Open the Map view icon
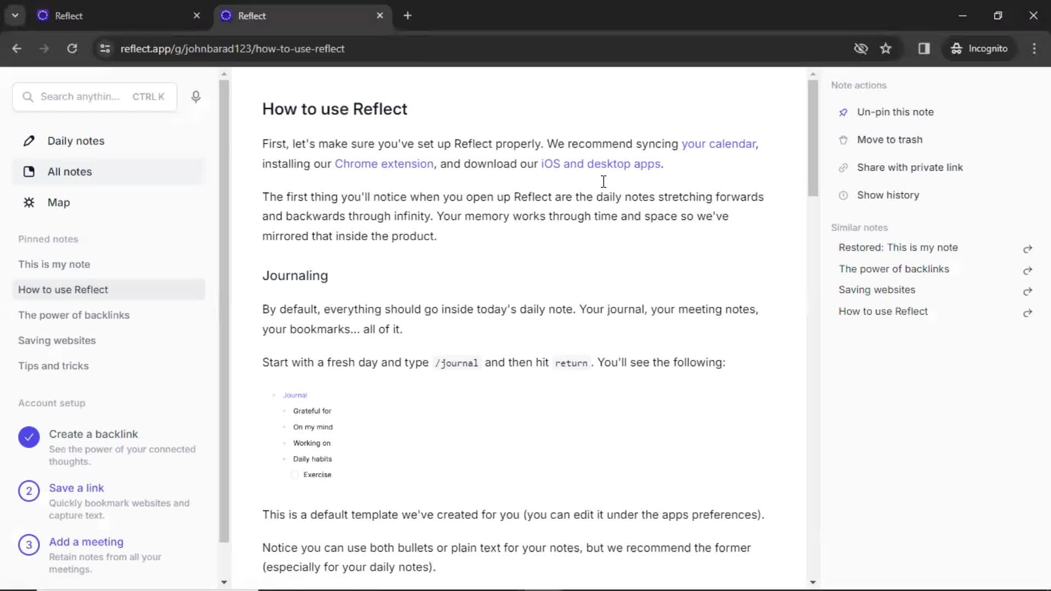This screenshot has height=591, width=1051. pyautogui.click(x=29, y=202)
